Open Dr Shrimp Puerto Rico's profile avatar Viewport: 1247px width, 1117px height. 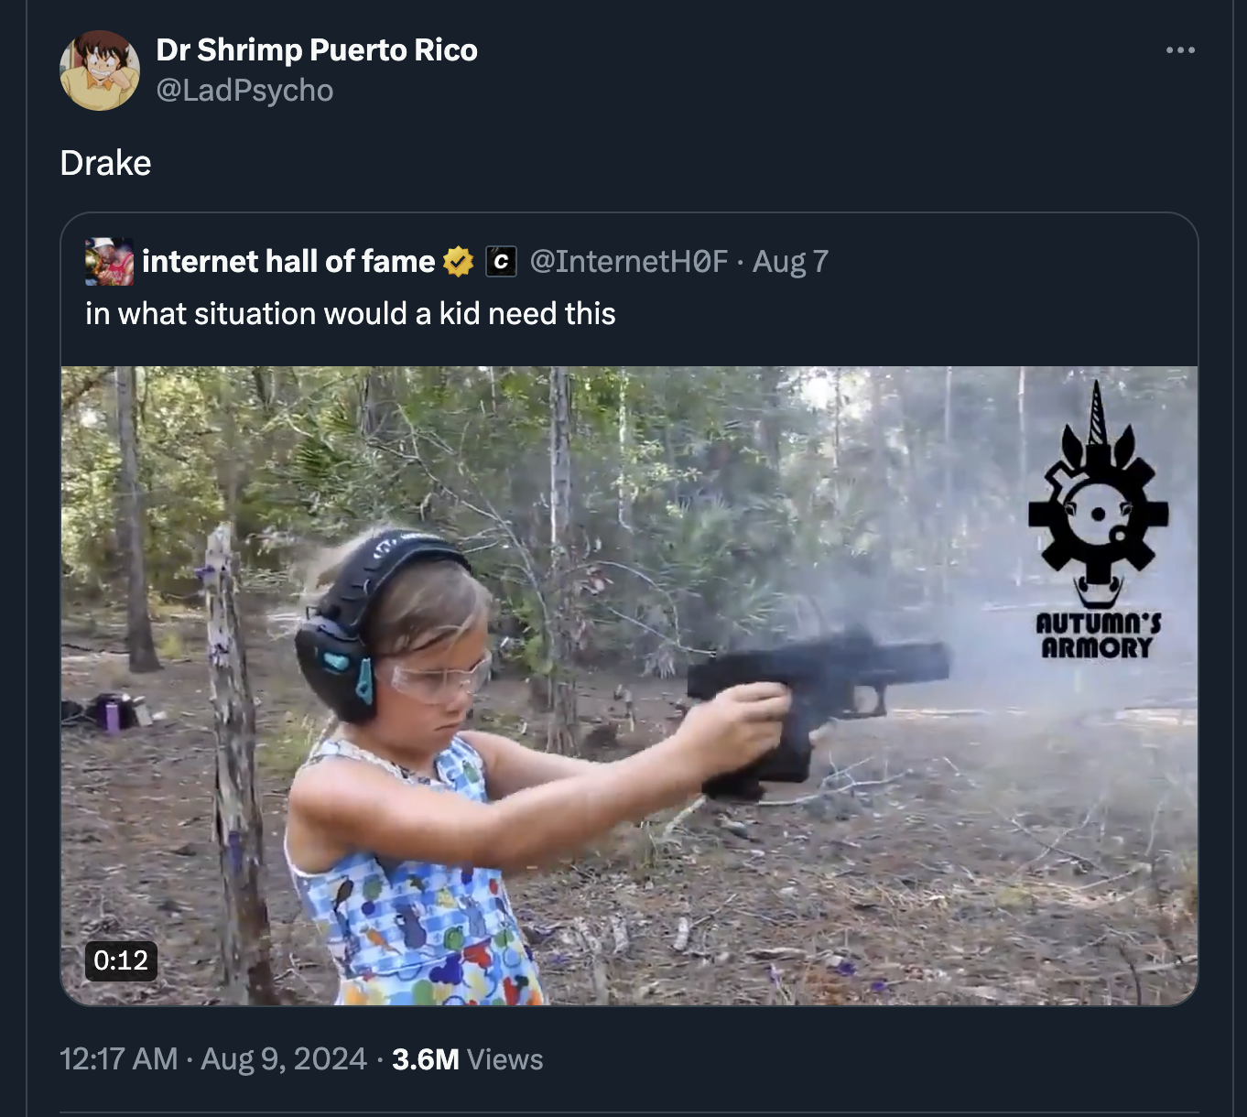[x=100, y=70]
